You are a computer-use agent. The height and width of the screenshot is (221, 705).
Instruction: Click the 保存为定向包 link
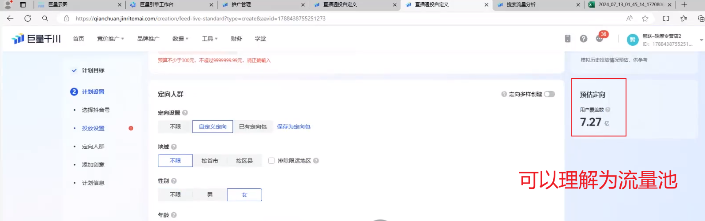(293, 127)
